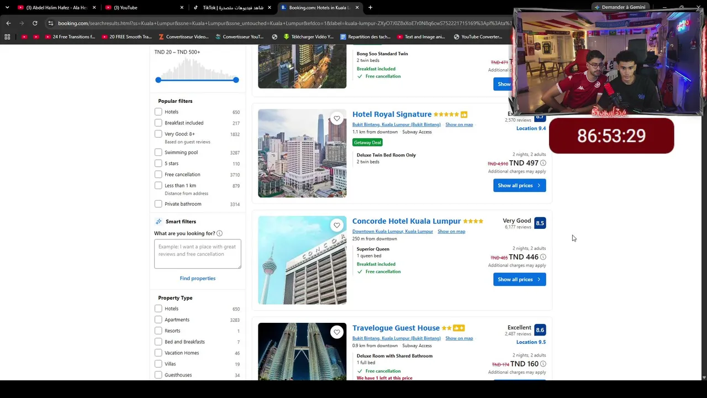Click info icon beside 'What are you looking for?'
The height and width of the screenshot is (398, 707).
coord(219,233)
